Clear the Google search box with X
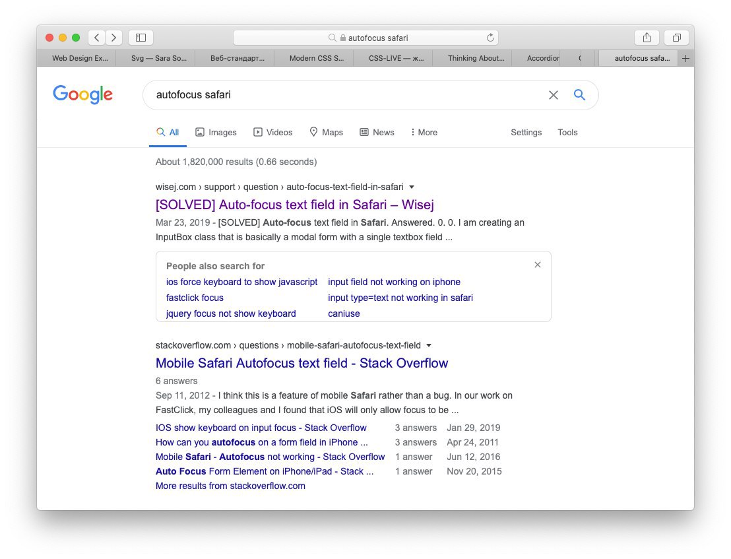This screenshot has height=559, width=731. click(554, 95)
